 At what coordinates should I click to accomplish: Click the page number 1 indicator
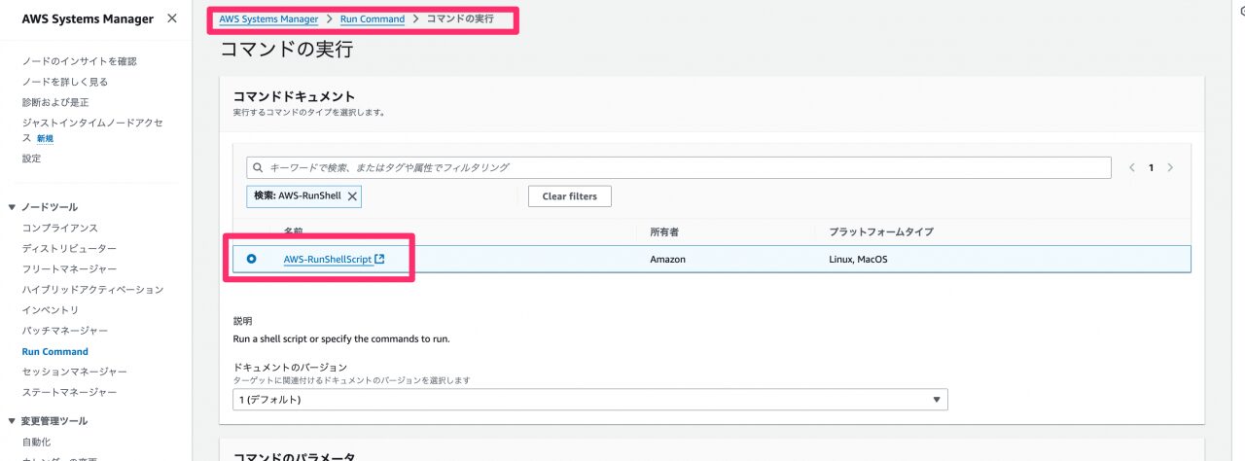1151,167
